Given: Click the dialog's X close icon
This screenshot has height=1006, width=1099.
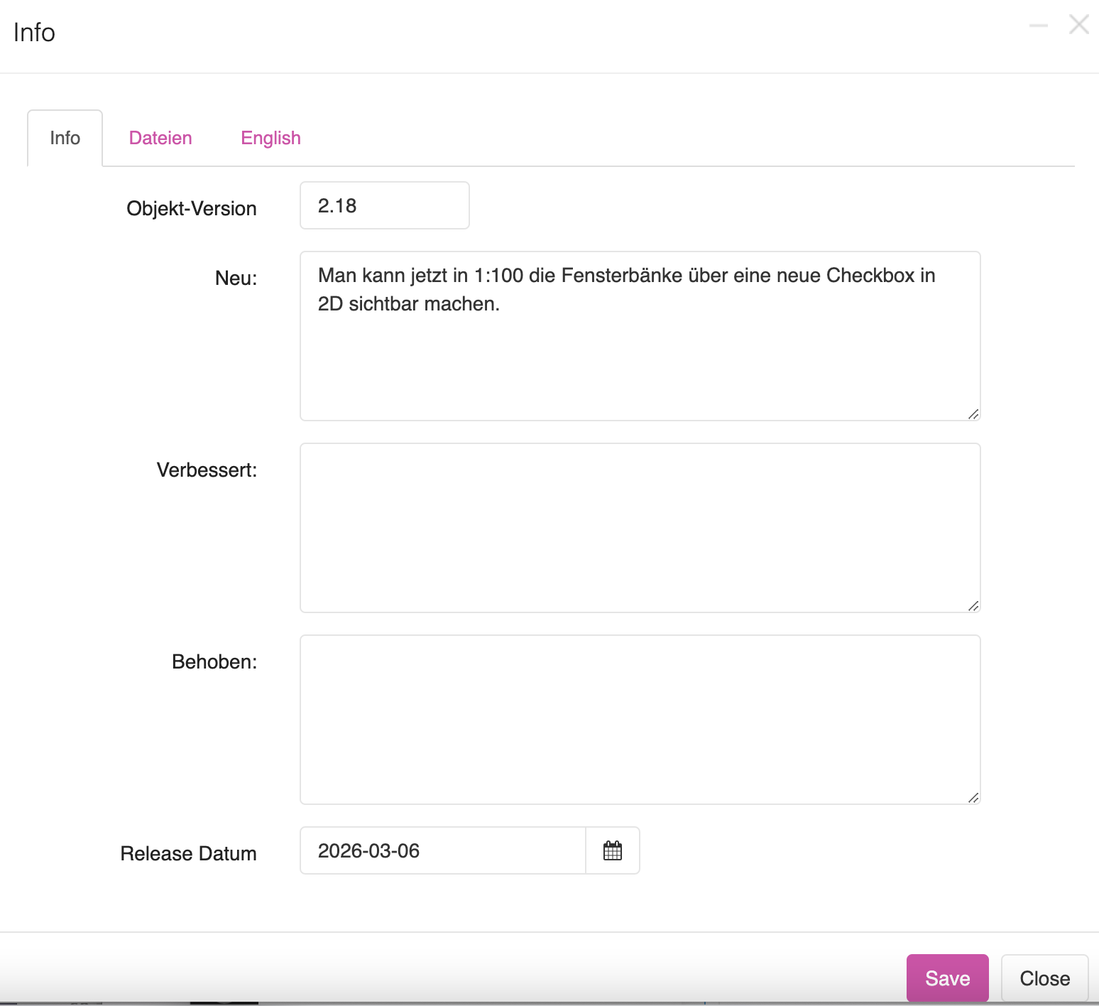Looking at the screenshot, I should tap(1078, 25).
